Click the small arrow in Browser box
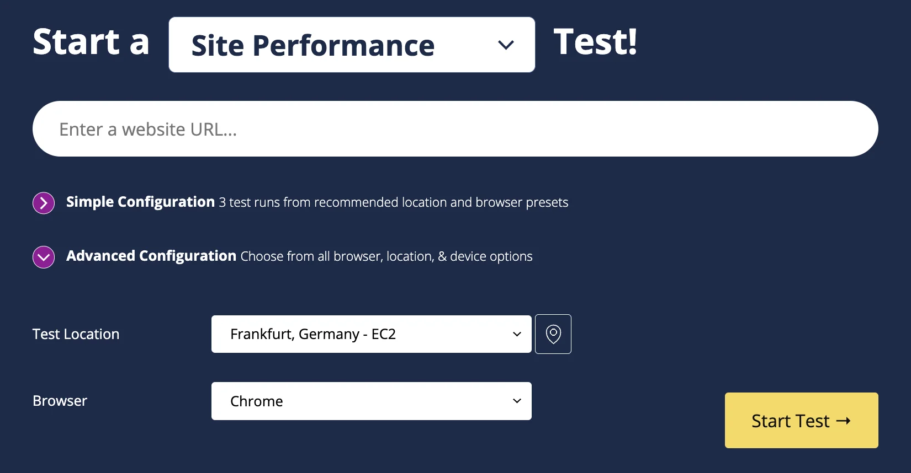The image size is (911, 473). tap(517, 401)
